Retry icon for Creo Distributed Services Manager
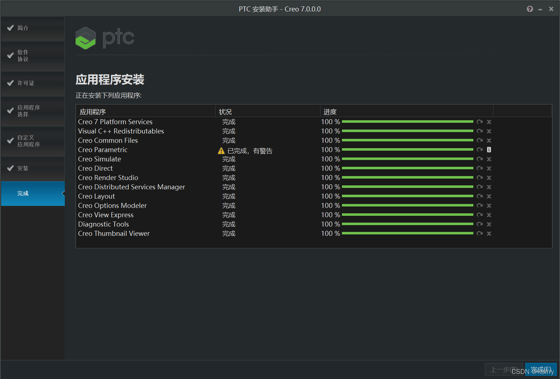The height and width of the screenshot is (379, 560). point(480,187)
